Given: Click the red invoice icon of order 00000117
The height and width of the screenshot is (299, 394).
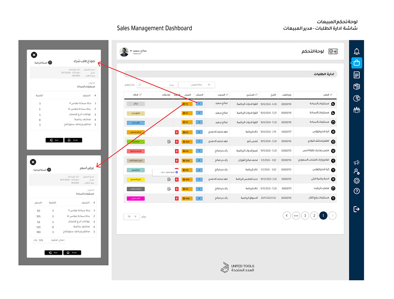Looking at the screenshot, I should click(177, 132).
